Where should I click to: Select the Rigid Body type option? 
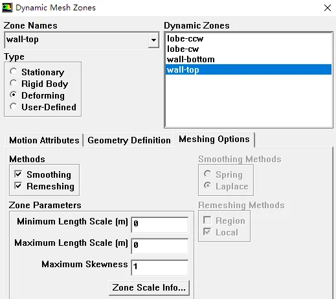point(13,83)
